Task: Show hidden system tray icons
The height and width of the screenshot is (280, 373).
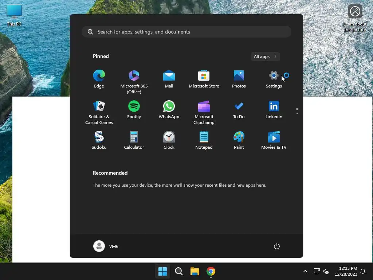Action: coord(305,271)
